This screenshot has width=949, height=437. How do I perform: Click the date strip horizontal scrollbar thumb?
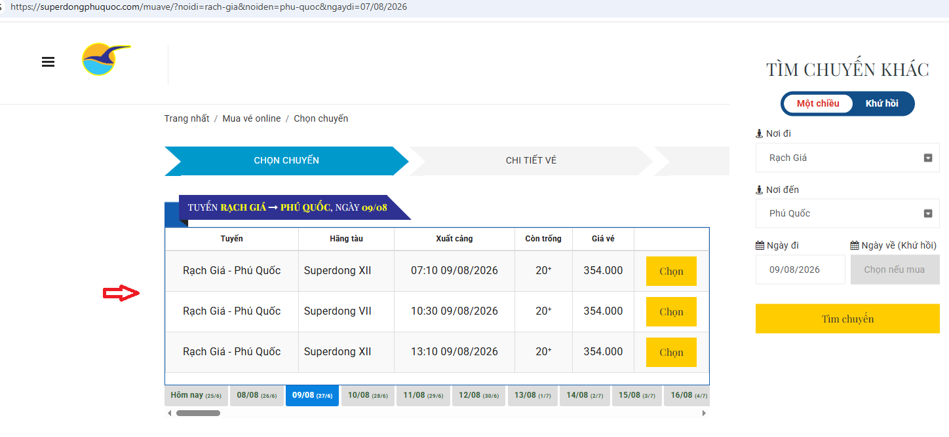(198, 413)
